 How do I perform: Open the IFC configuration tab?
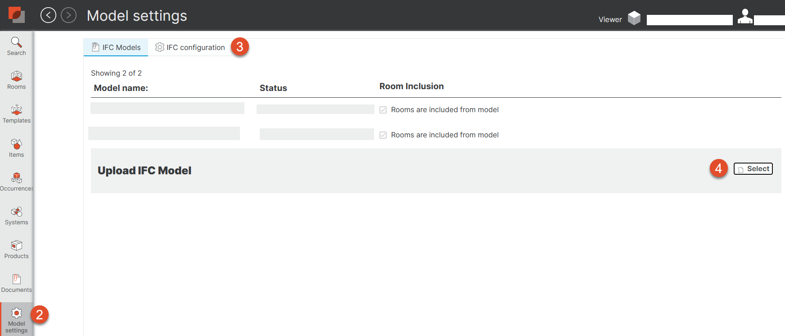point(190,47)
